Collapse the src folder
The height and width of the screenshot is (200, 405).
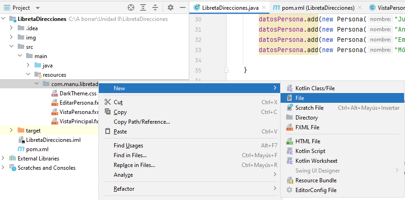11,47
